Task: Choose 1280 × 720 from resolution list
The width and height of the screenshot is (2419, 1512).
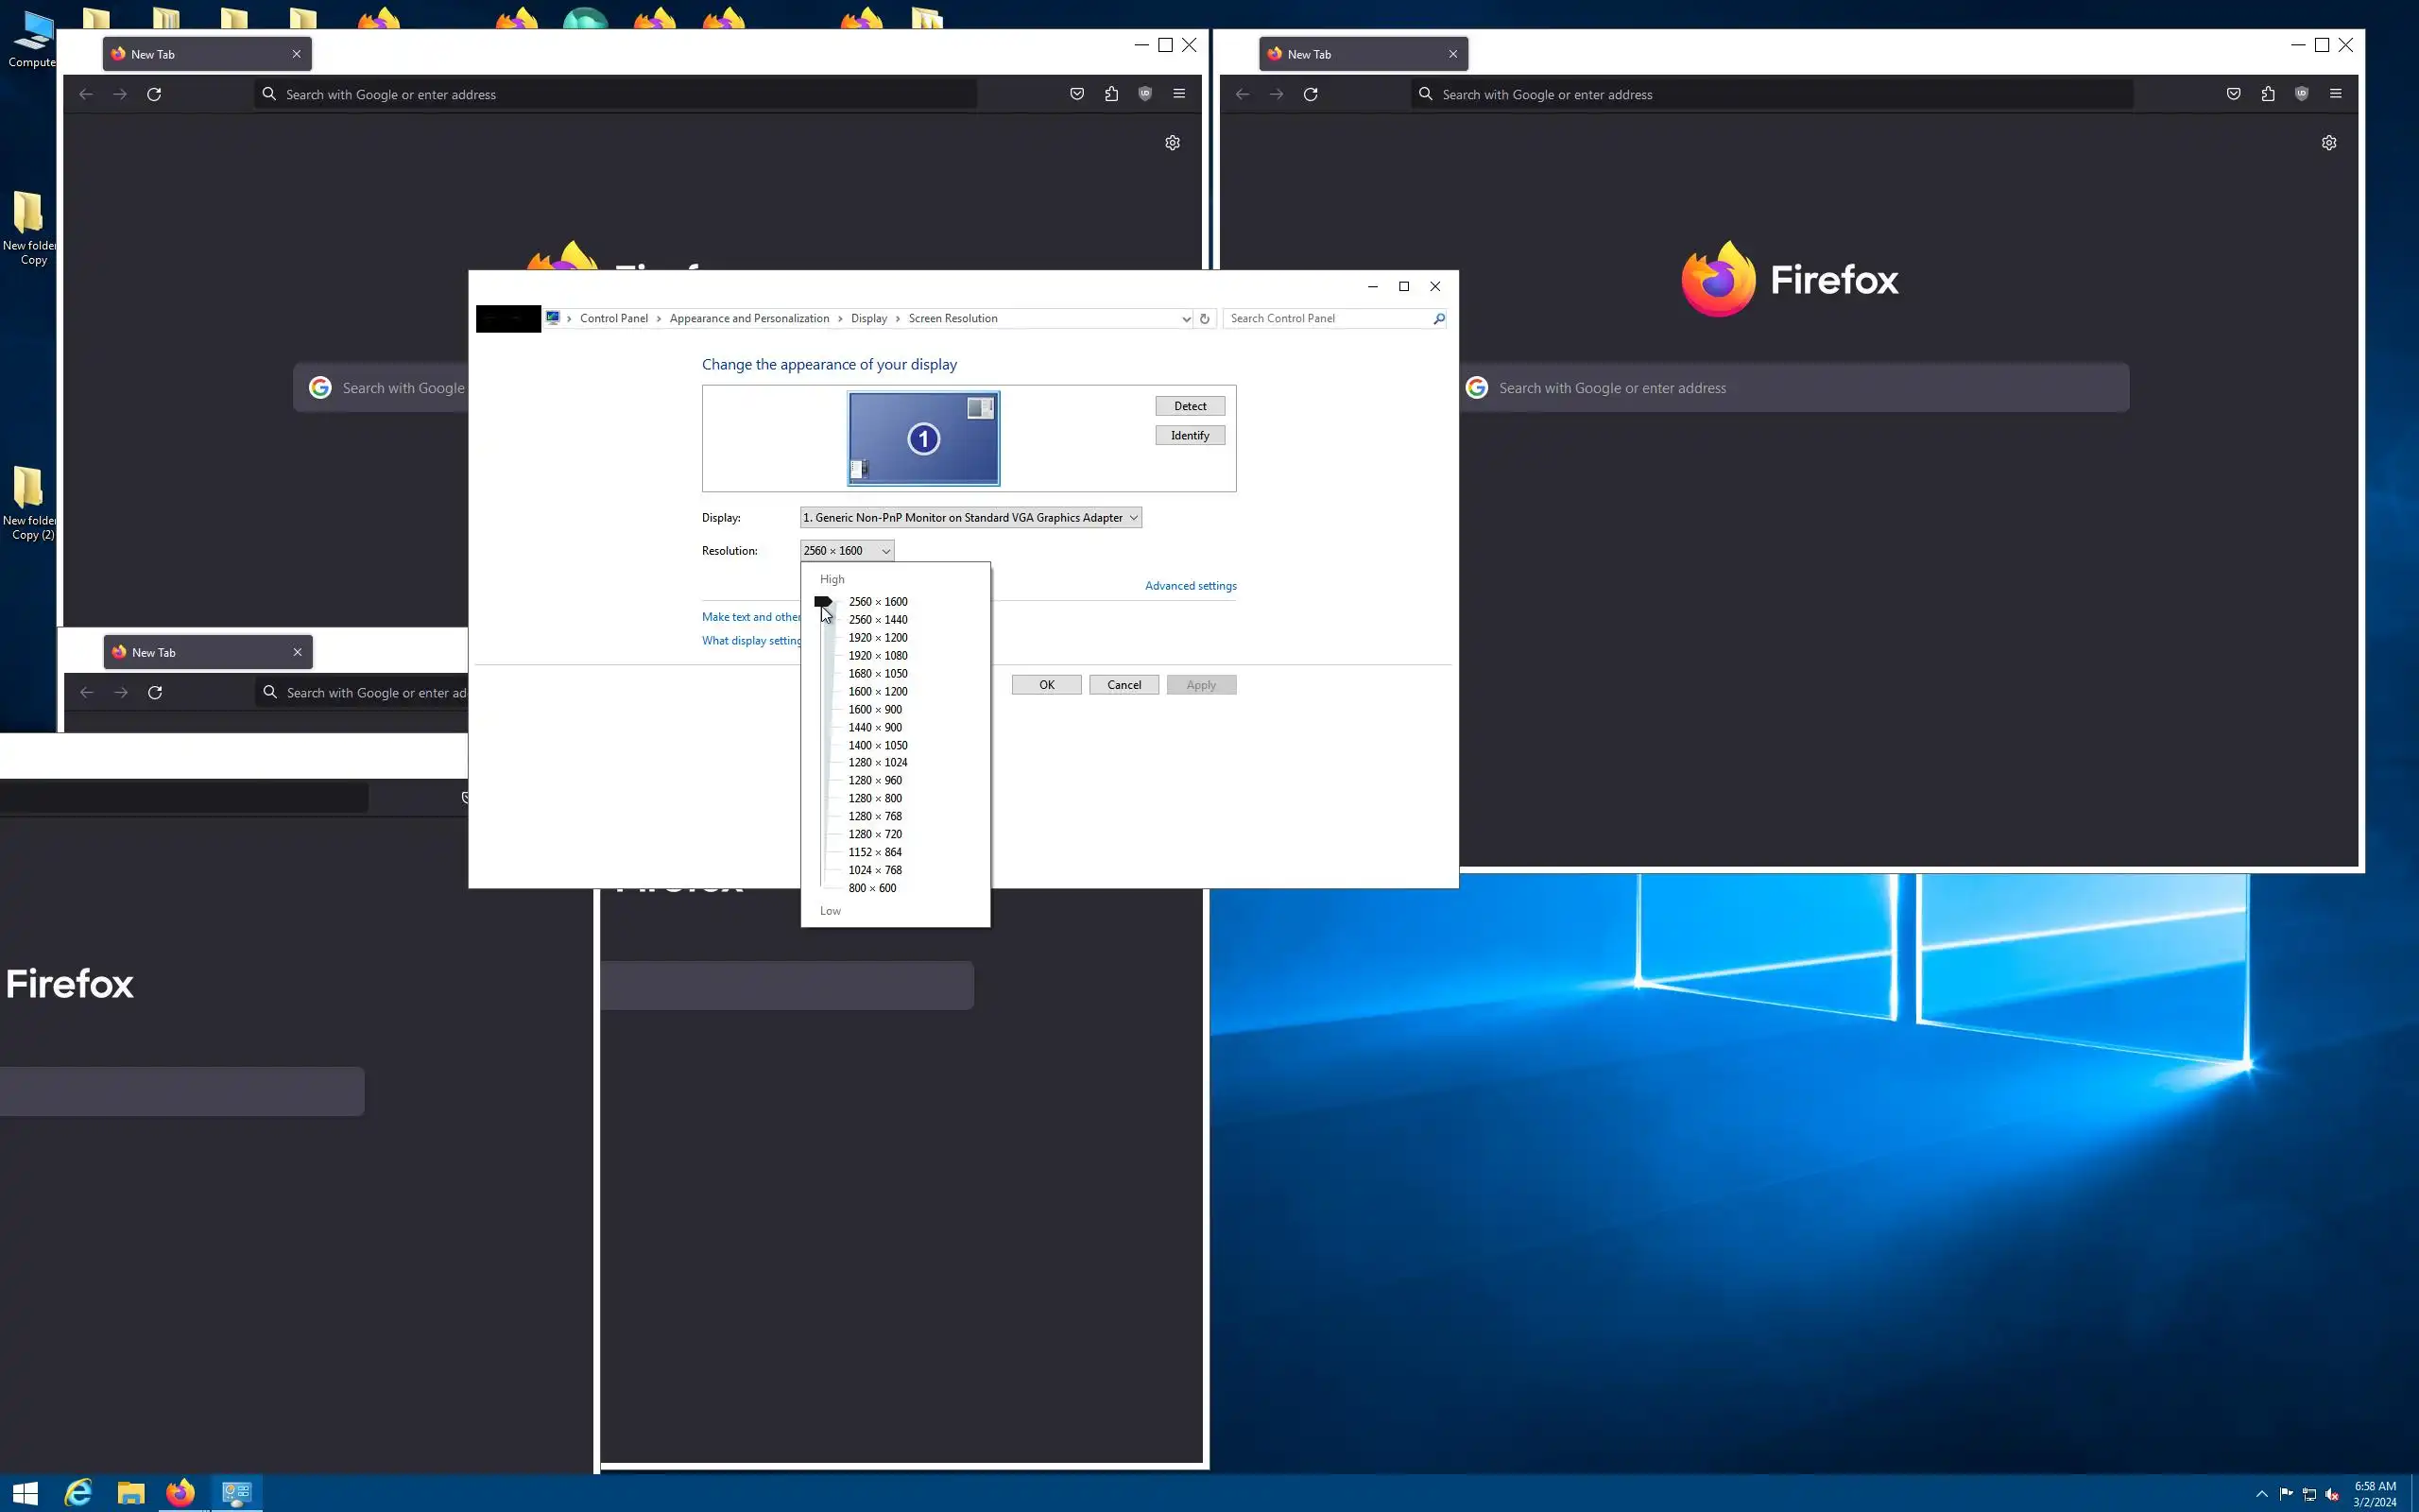Action: pyautogui.click(x=875, y=834)
